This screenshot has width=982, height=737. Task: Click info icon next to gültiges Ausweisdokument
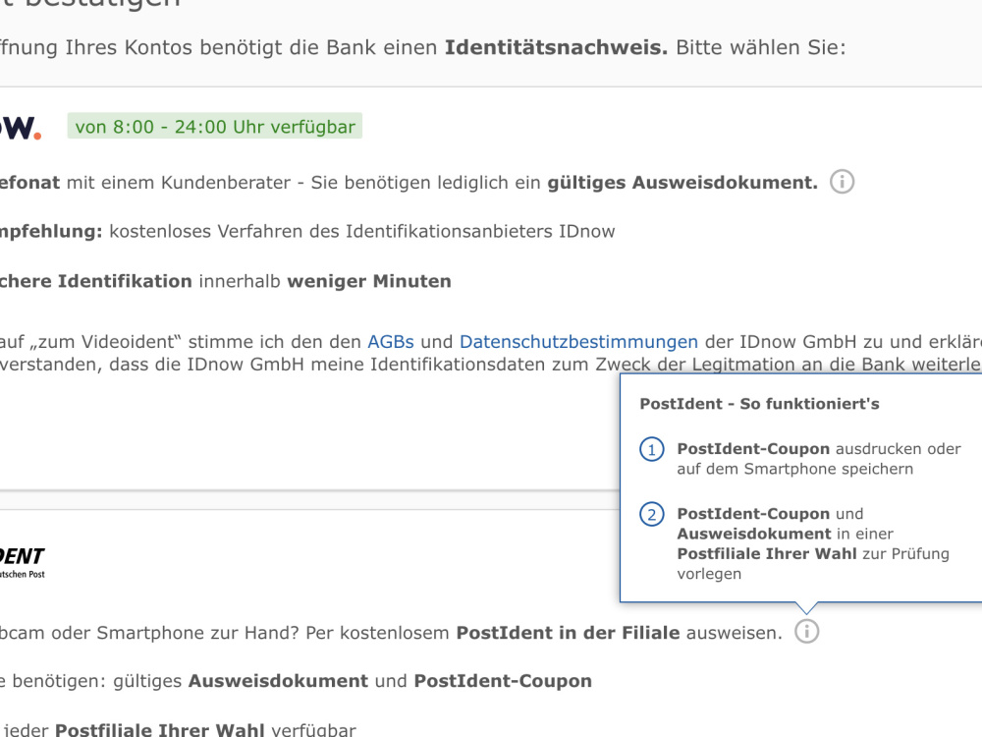coord(842,182)
